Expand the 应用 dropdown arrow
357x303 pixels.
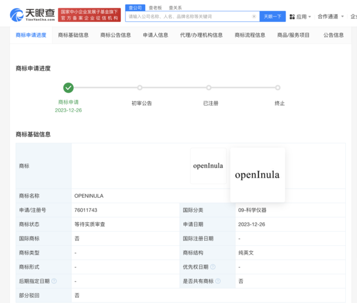pos(309,17)
